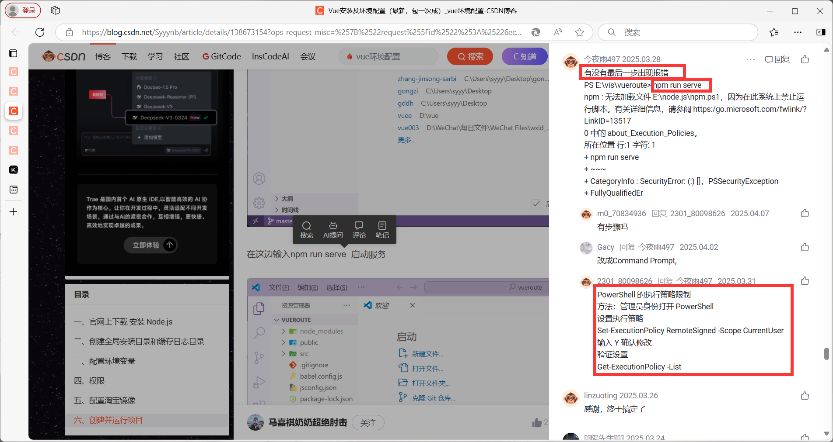Open the 博客 menu item
The image size is (833, 442).
coord(103,56)
